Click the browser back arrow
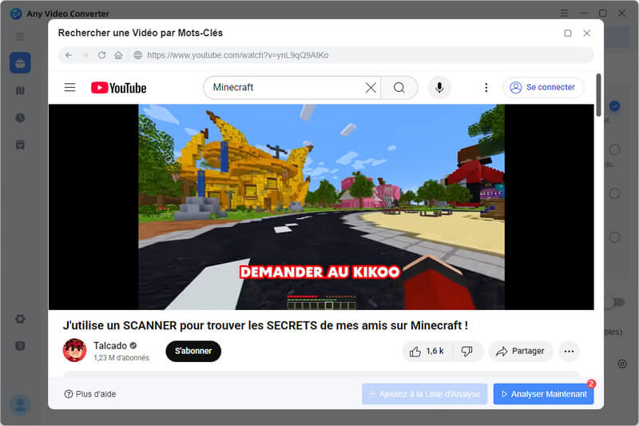The width and height of the screenshot is (639, 426). [x=69, y=55]
